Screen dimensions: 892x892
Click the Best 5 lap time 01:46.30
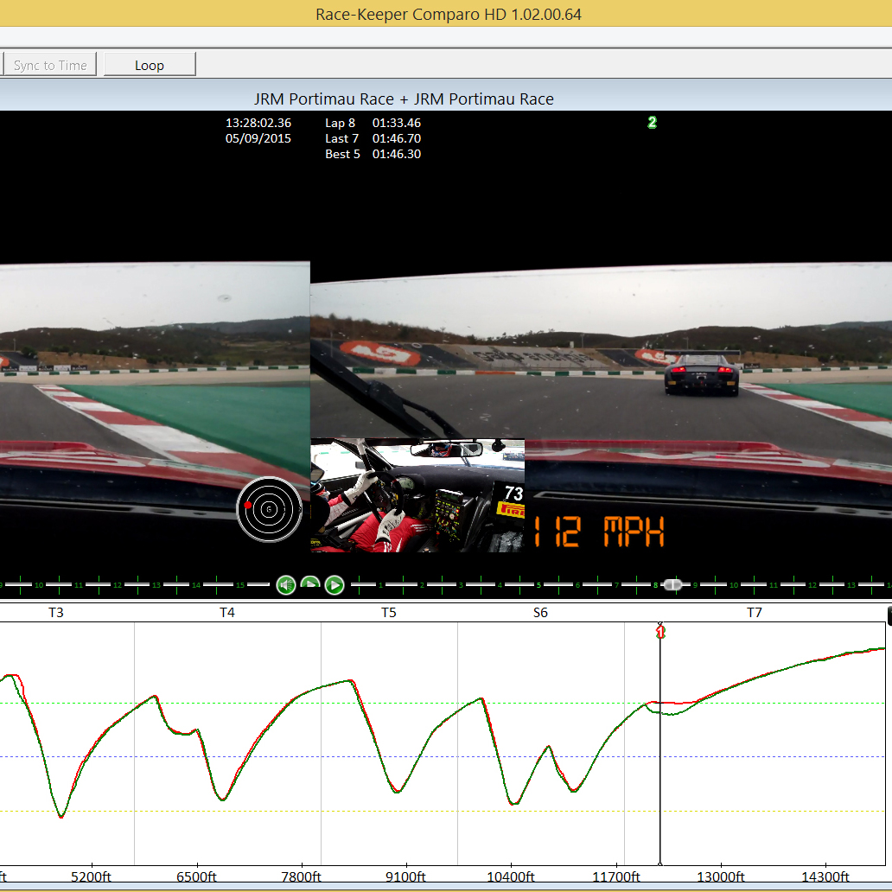[397, 154]
